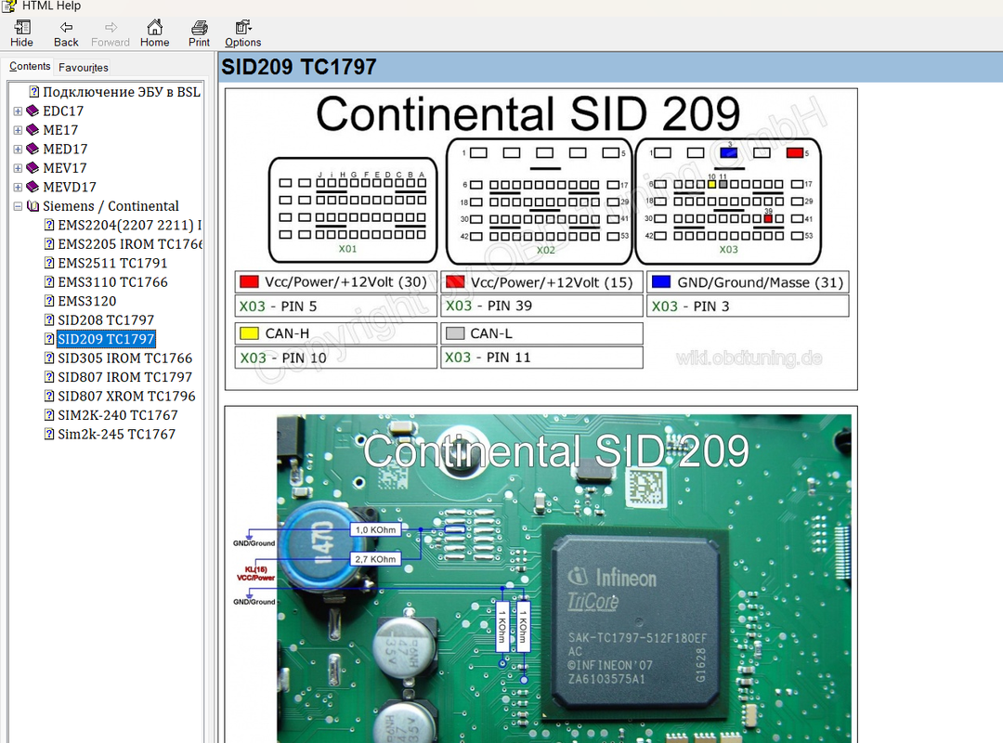Select the highlighted SID209 TC1797 topic
Viewport: 1003px width, 743px height.
106,339
